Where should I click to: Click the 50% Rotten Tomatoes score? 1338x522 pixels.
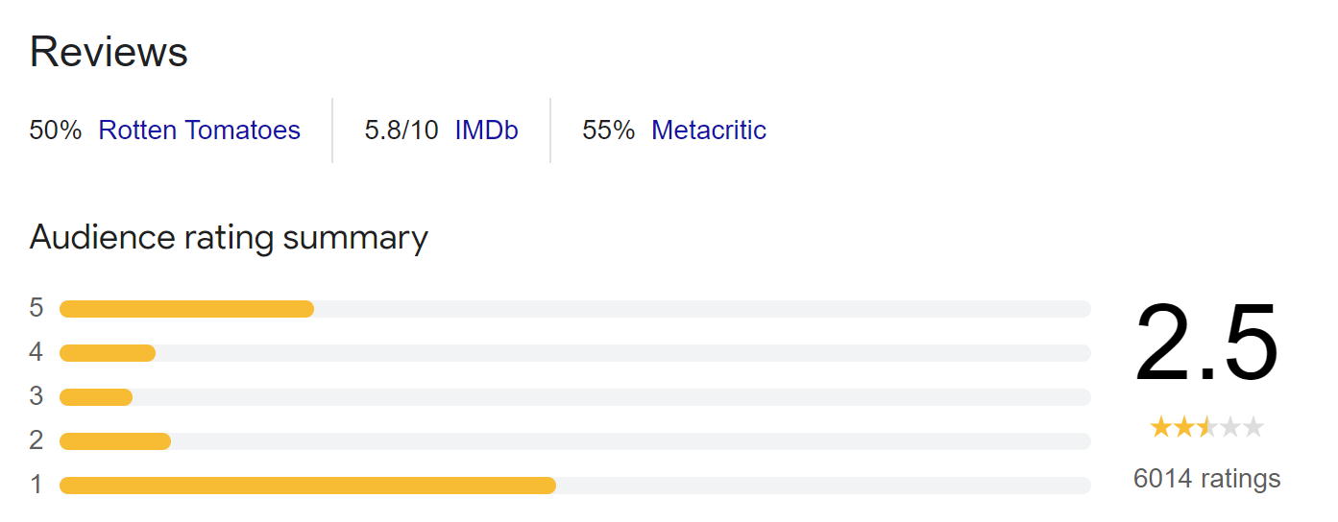pyautogui.click(x=56, y=130)
